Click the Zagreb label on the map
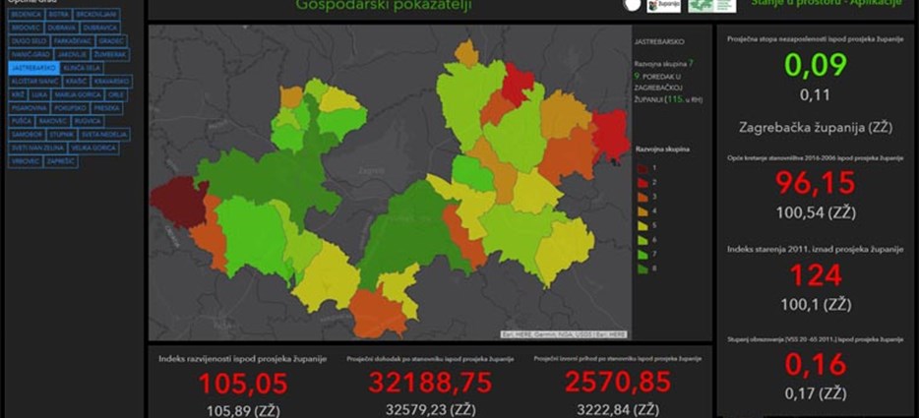Viewport: 919px width, 418px height. pyautogui.click(x=372, y=171)
